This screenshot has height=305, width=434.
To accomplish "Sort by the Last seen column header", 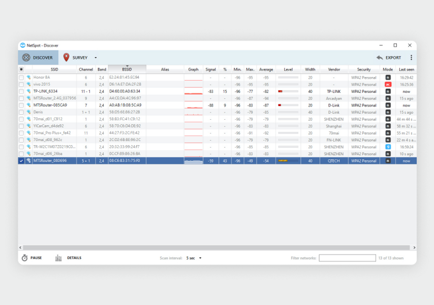I will point(407,70).
